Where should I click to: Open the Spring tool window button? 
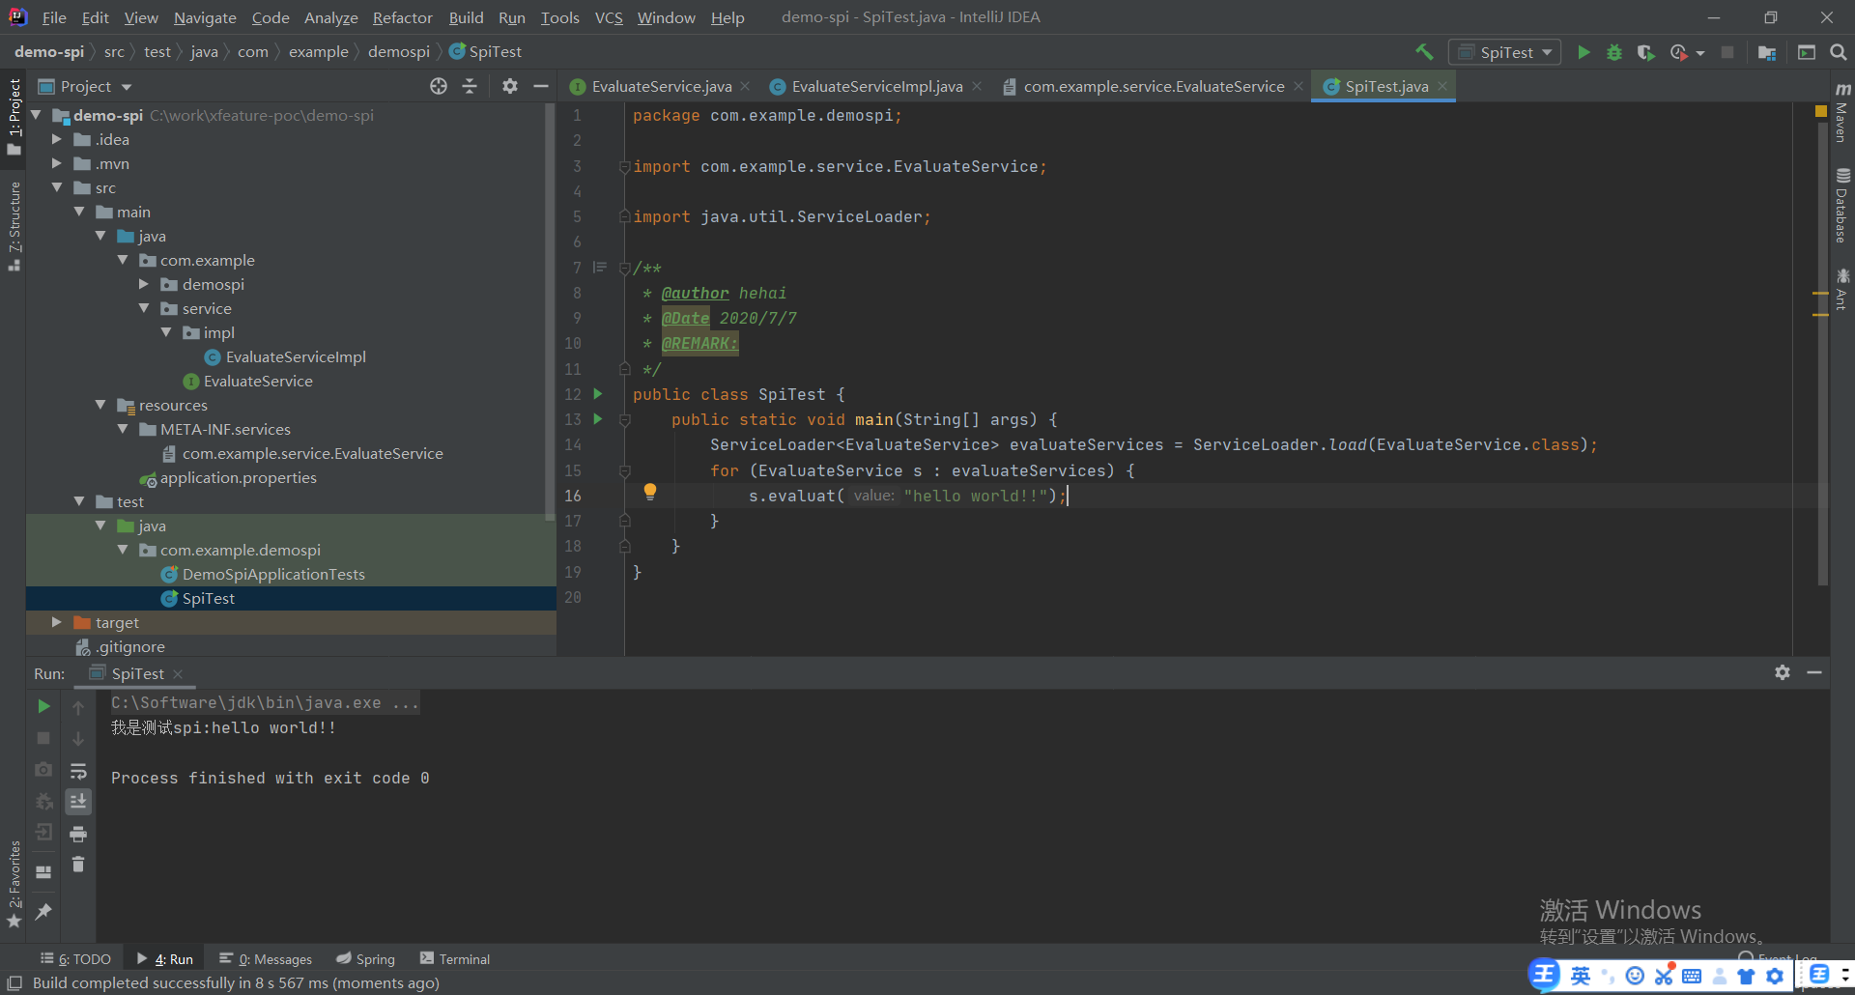coord(366,959)
